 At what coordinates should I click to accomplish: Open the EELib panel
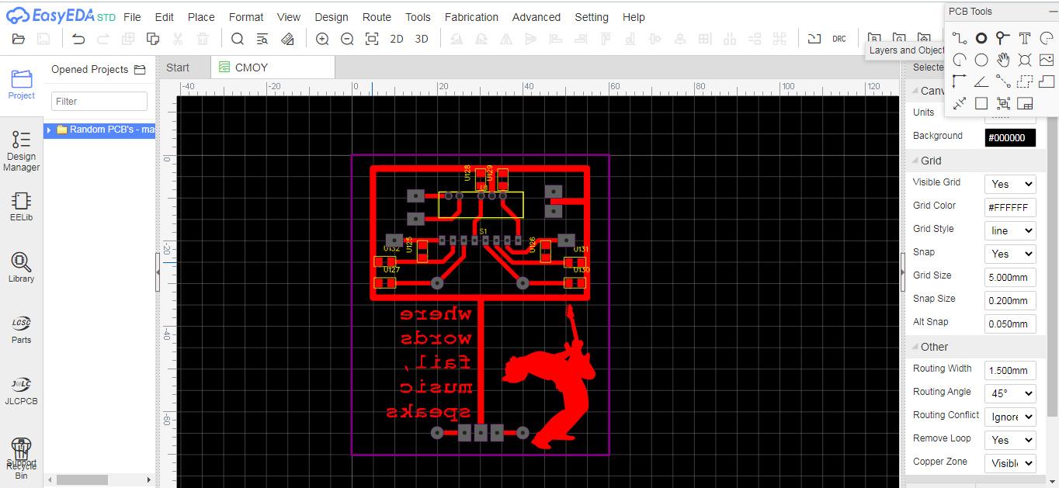(21, 206)
